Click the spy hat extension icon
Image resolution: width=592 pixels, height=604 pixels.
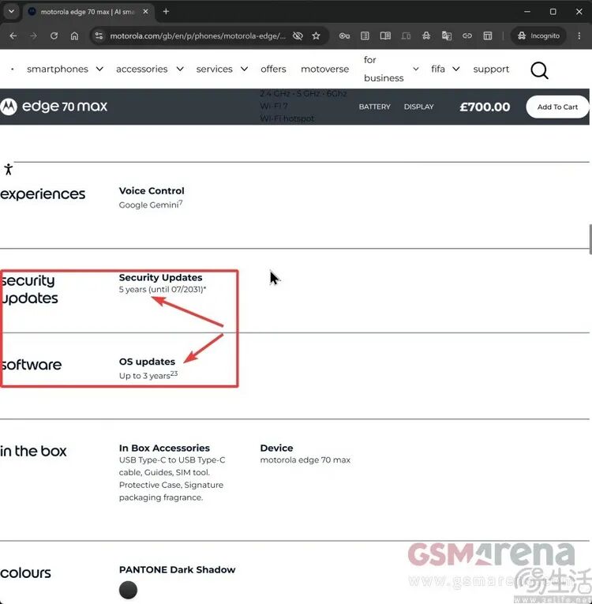click(x=426, y=36)
